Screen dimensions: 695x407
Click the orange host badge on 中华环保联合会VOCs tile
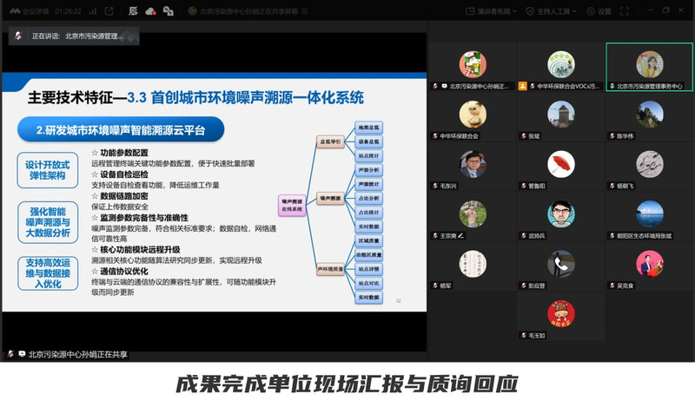click(x=523, y=86)
